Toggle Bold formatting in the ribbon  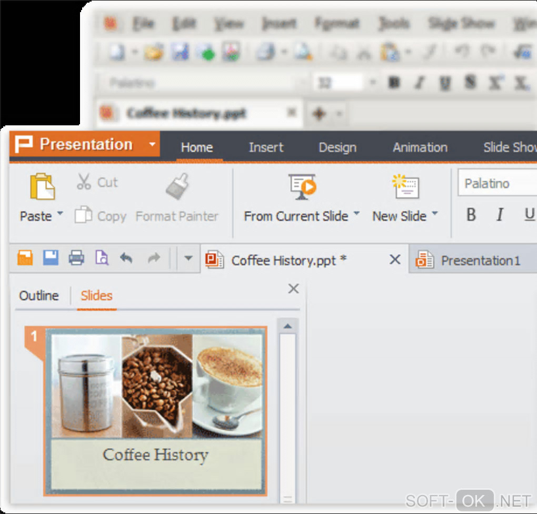point(471,215)
